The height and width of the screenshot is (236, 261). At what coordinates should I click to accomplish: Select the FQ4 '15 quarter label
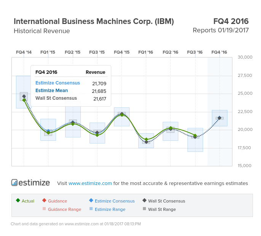point(122,52)
